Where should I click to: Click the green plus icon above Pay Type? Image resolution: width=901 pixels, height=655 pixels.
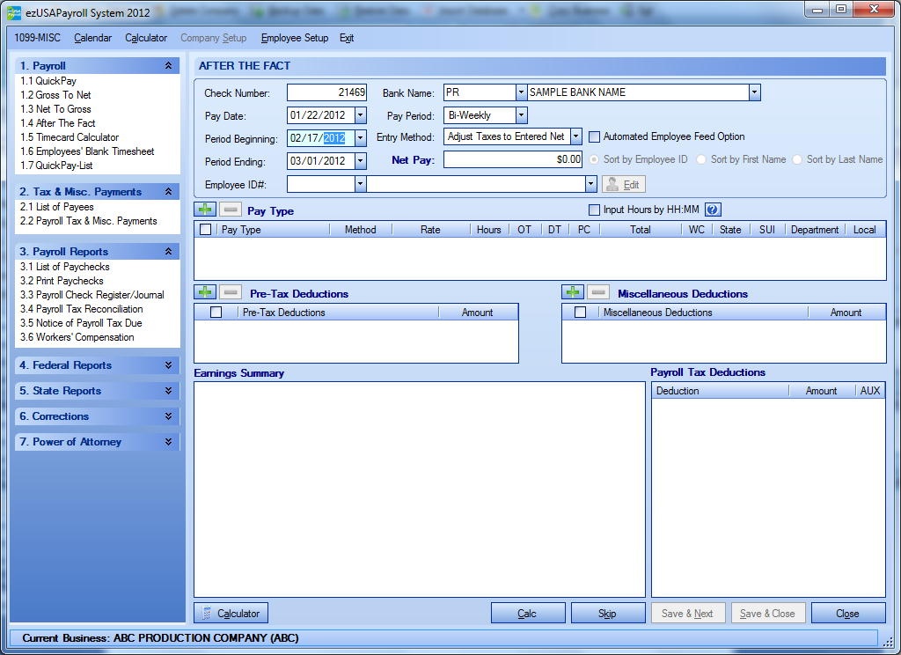(x=205, y=210)
